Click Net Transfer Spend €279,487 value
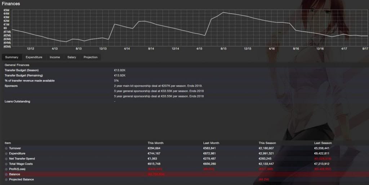The image size is (369, 185). [x=209, y=158]
